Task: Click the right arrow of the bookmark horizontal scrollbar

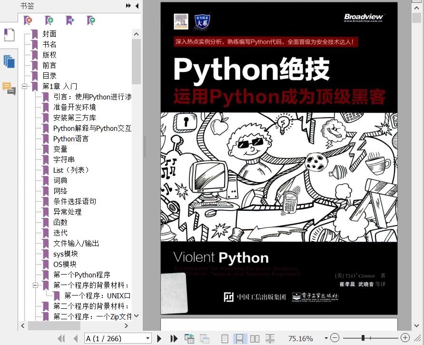Action: 126,326
